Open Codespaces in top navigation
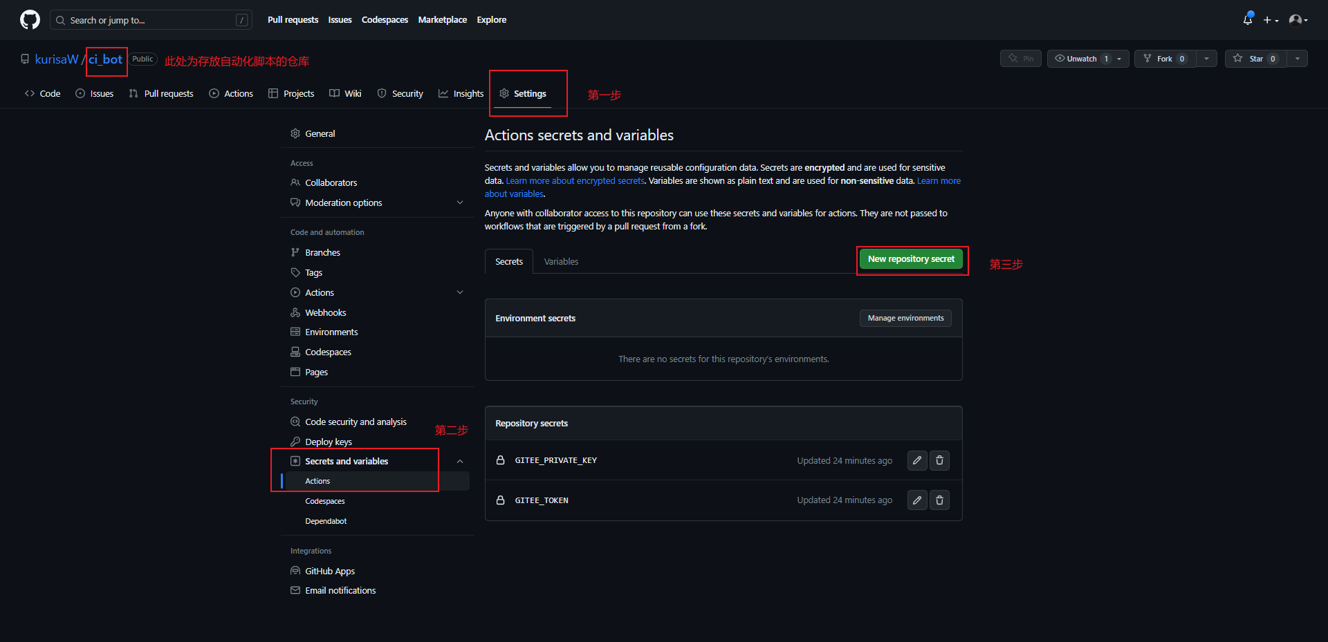This screenshot has height=642, width=1328. click(385, 20)
